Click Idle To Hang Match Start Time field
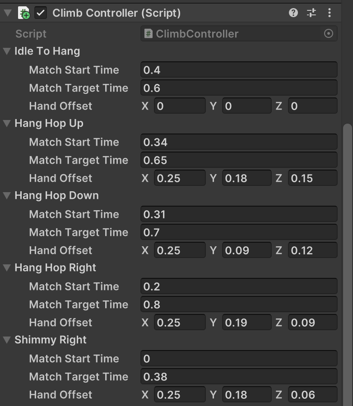353x406 pixels. click(x=239, y=70)
